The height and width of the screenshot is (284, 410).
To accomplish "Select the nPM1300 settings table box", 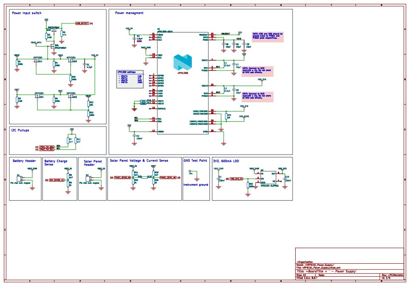I will pyautogui.click(x=130, y=79).
